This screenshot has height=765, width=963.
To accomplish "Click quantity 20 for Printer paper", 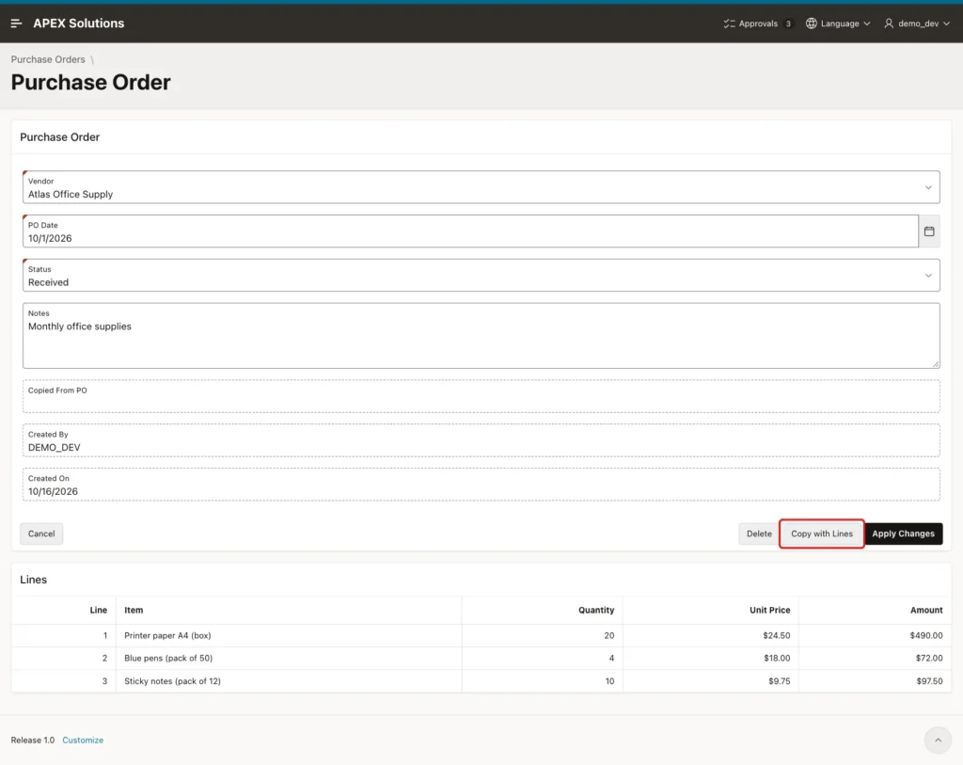I will [x=608, y=635].
